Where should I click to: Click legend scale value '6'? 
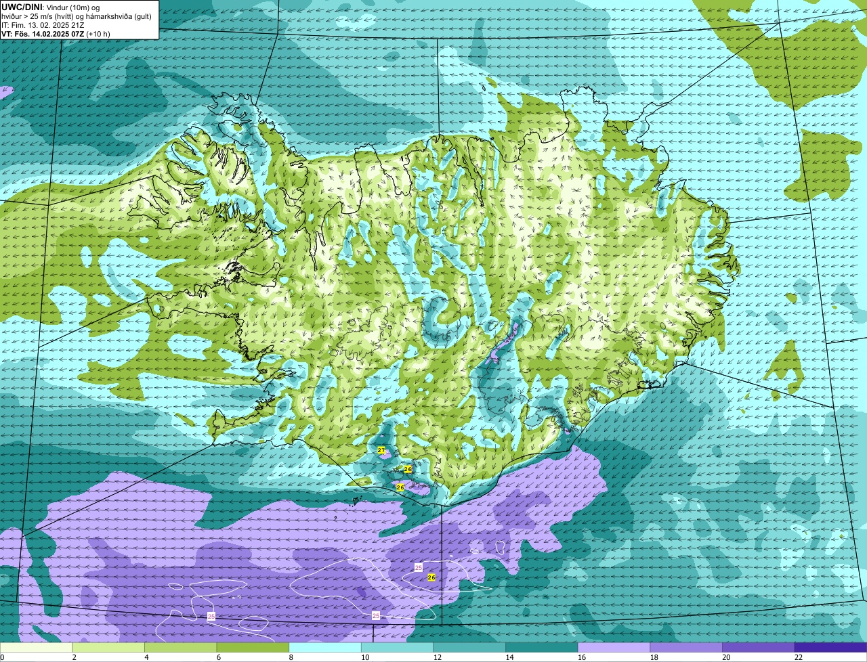pyautogui.click(x=219, y=657)
